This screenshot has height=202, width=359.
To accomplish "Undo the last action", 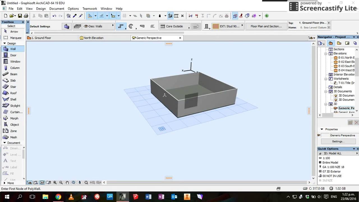I will (x=54, y=16).
